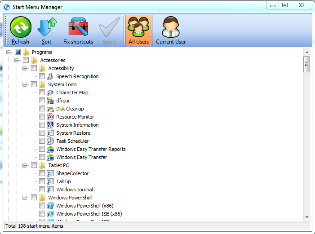The height and width of the screenshot is (234, 315).
Task: Select the Windows PowerShell ISE (x86) item
Action: pos(89,214)
